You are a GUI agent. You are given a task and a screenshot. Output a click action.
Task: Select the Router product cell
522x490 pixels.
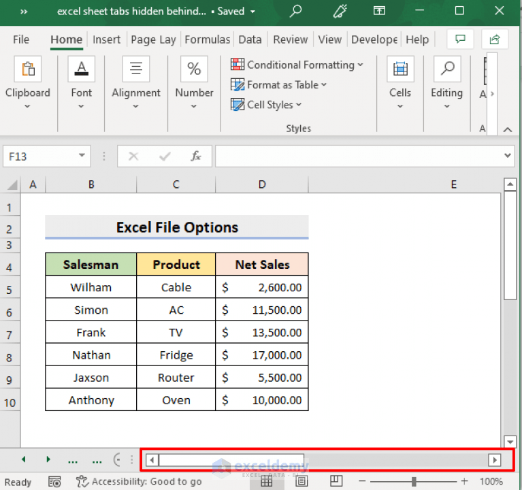click(x=176, y=377)
